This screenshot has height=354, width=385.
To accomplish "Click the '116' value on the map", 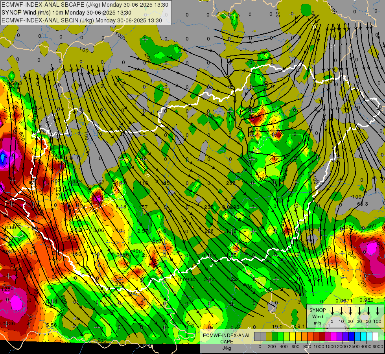I will pos(144,183).
